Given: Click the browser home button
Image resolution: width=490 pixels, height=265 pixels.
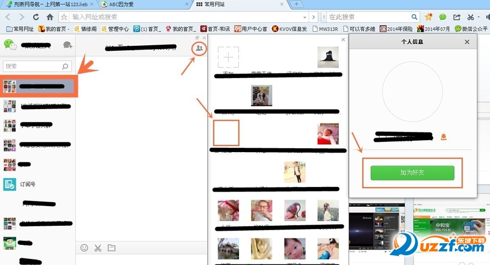Looking at the screenshot, I should (x=50, y=17).
